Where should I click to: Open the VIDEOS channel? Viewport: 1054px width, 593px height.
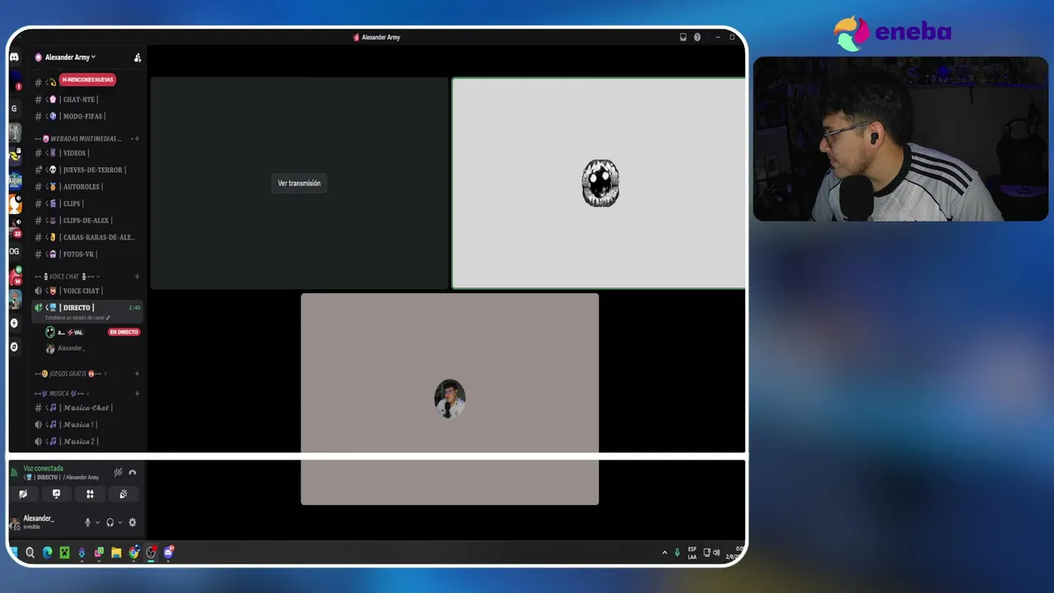click(x=88, y=153)
